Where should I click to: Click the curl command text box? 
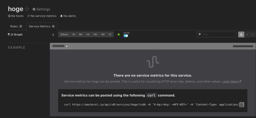[x=151, y=105]
